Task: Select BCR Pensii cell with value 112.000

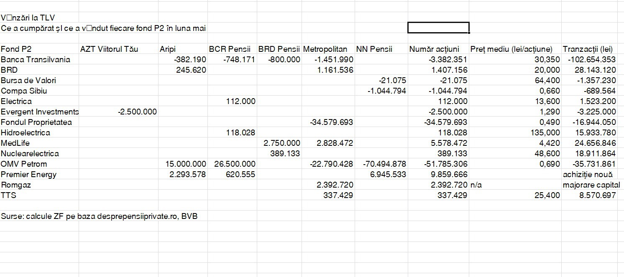Action: pos(240,101)
